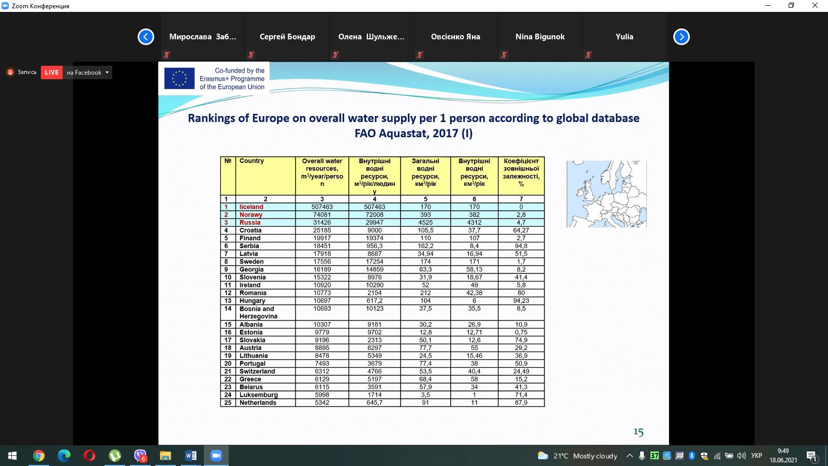Open uTorrent from the taskbar
Image resolution: width=828 pixels, height=466 pixels.
click(x=114, y=456)
